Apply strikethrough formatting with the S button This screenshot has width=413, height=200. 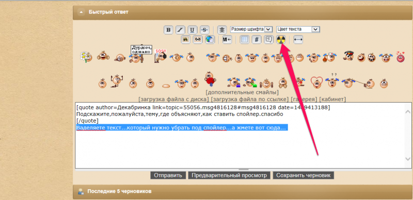[x=204, y=30]
